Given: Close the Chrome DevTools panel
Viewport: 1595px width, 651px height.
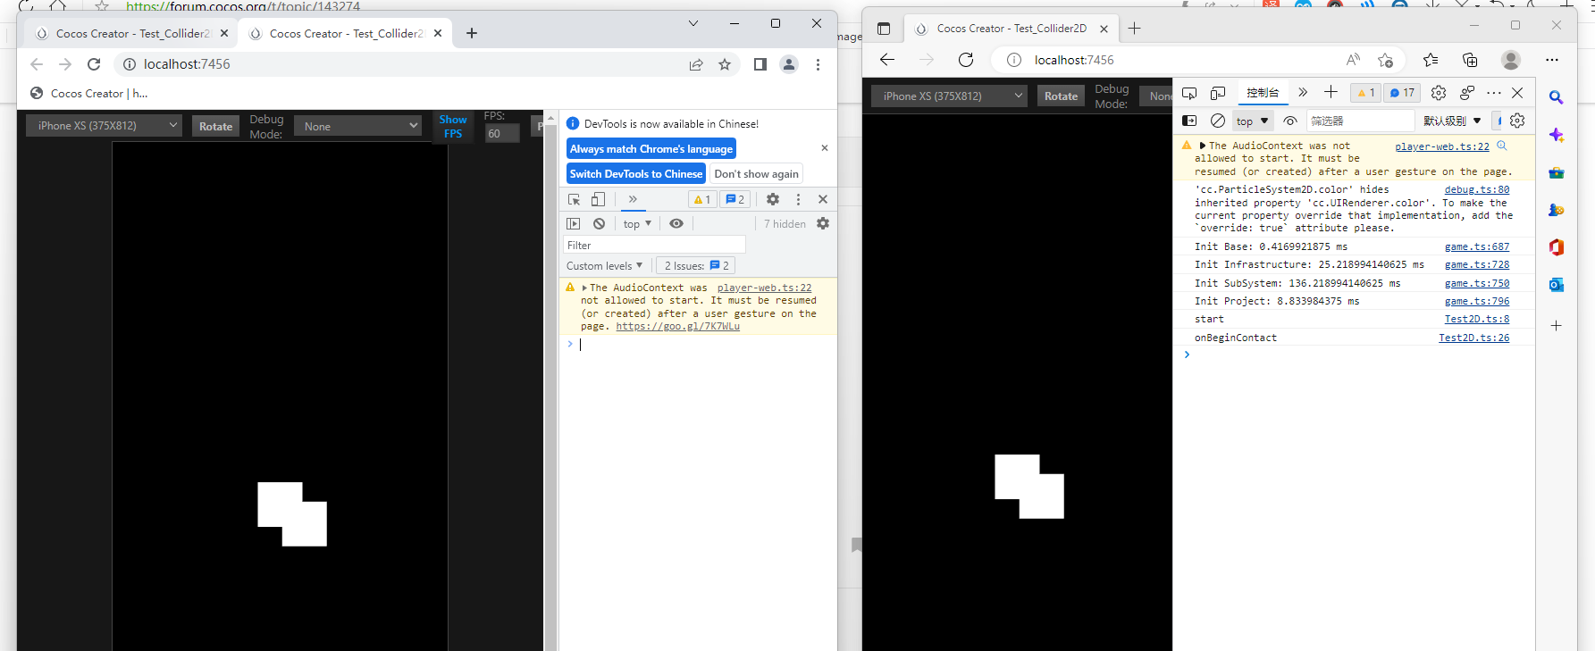Looking at the screenshot, I should [823, 199].
